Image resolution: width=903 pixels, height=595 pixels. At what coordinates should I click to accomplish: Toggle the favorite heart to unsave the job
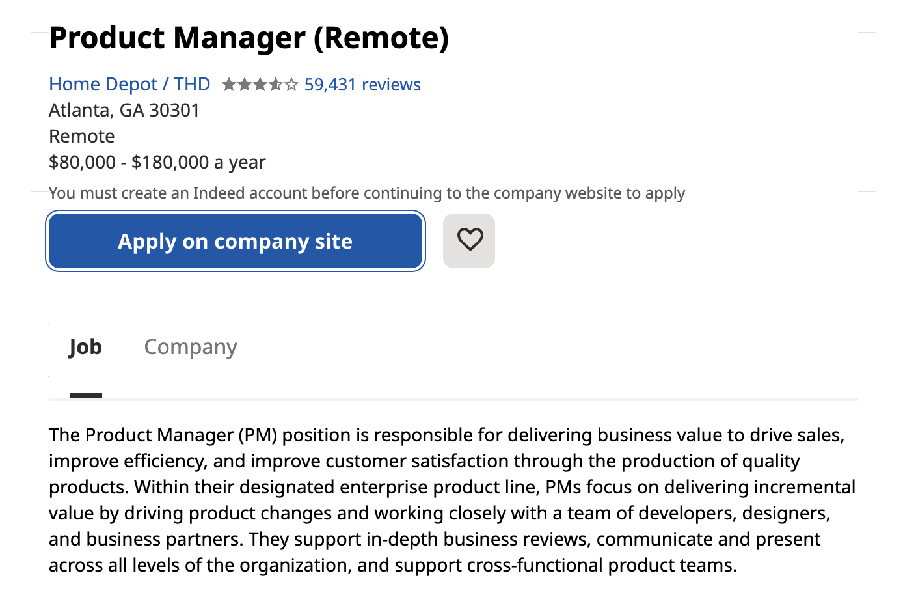(x=468, y=241)
